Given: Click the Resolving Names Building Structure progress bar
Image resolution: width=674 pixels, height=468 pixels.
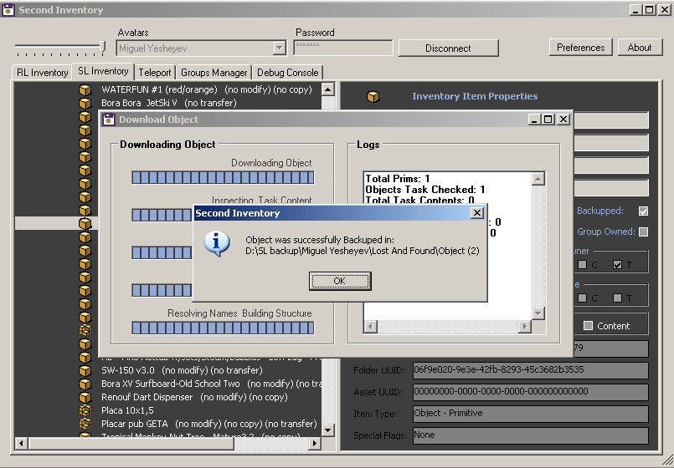Looking at the screenshot, I should 223,328.
